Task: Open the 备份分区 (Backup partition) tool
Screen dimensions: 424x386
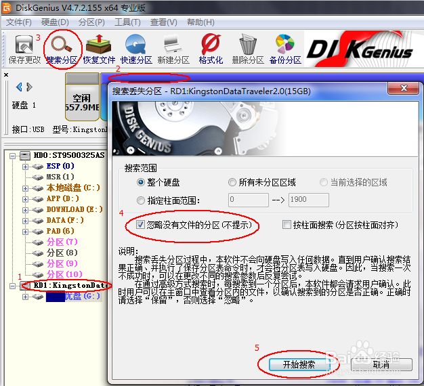Action: tap(285, 49)
